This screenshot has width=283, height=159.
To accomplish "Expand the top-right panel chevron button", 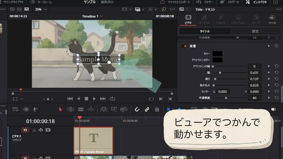I will 276,2.
